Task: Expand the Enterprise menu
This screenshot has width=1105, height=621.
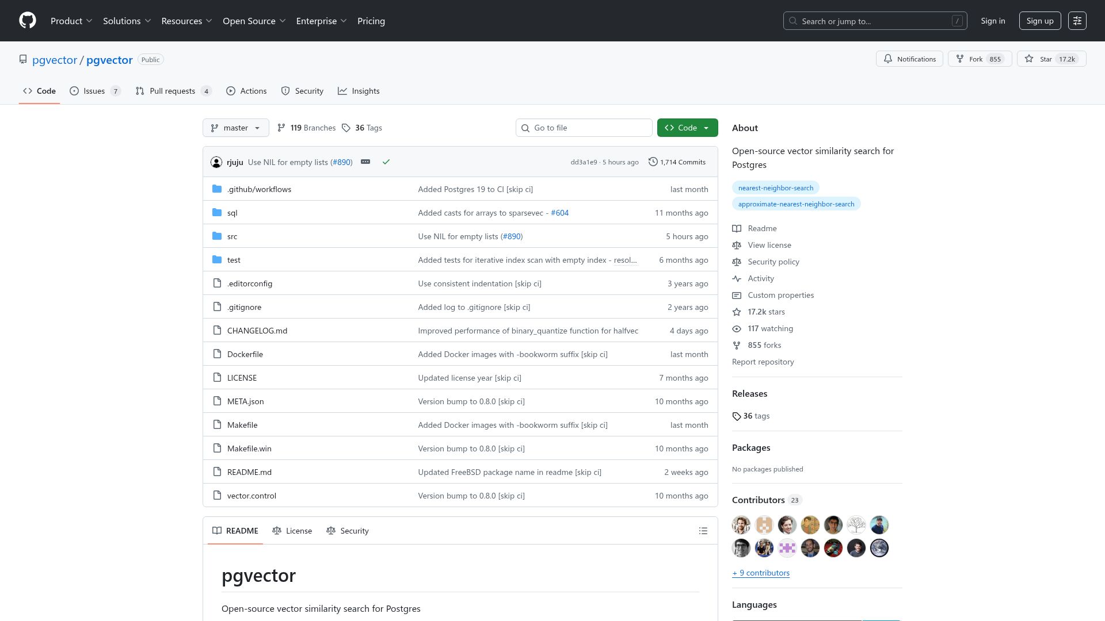Action: pos(322,21)
